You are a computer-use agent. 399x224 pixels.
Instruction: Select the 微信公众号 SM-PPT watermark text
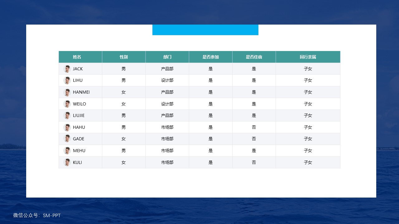pyautogui.click(x=37, y=215)
